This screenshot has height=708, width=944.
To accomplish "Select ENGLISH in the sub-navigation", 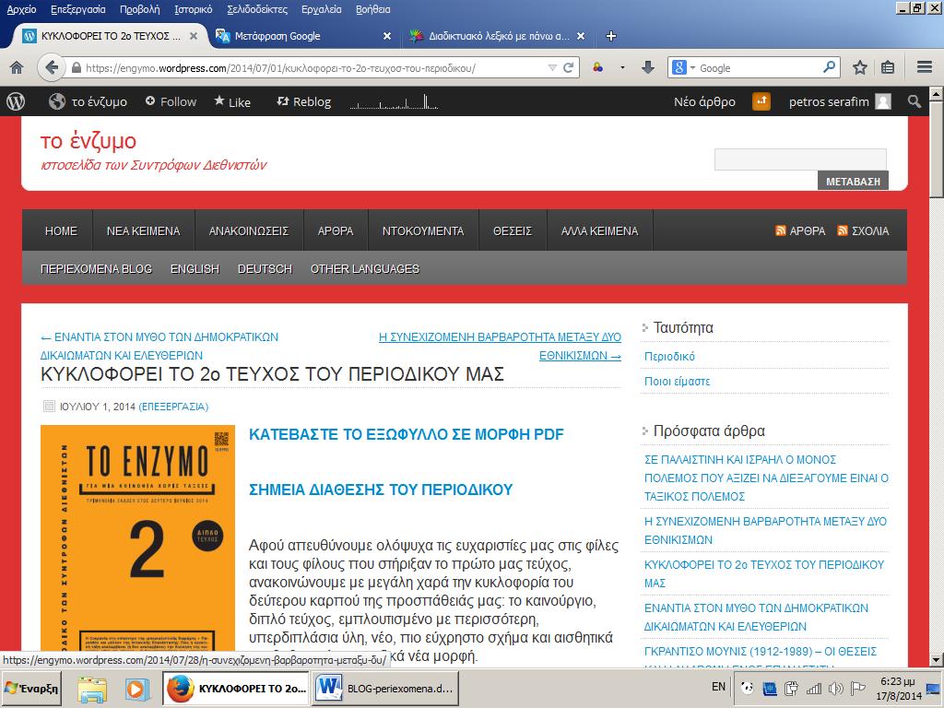I will pyautogui.click(x=195, y=268).
